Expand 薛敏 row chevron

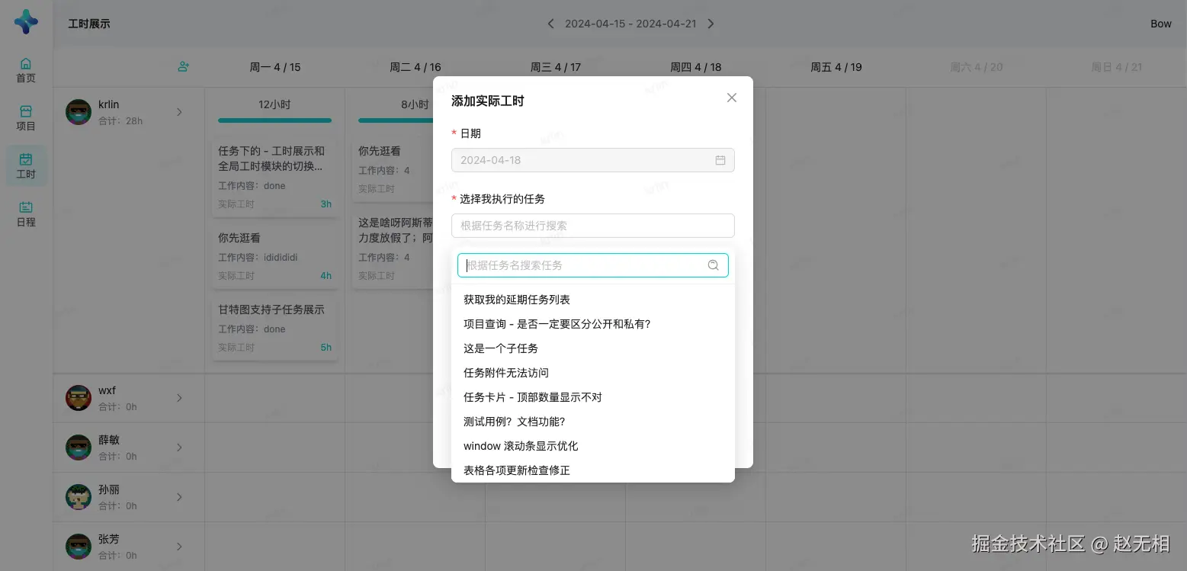[180, 447]
